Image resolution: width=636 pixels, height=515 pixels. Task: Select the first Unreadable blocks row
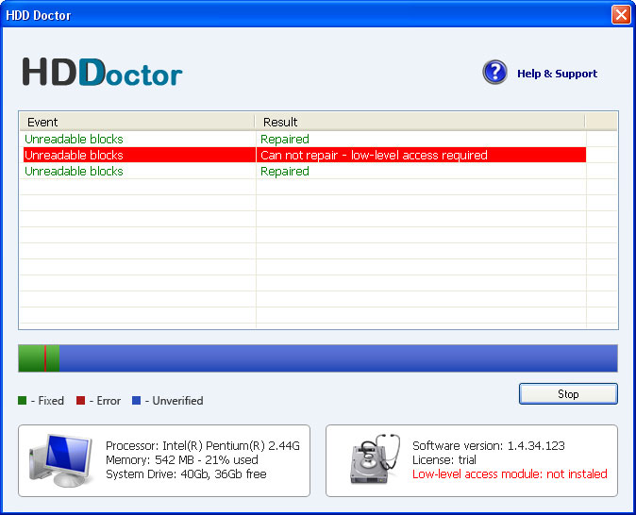(304, 139)
